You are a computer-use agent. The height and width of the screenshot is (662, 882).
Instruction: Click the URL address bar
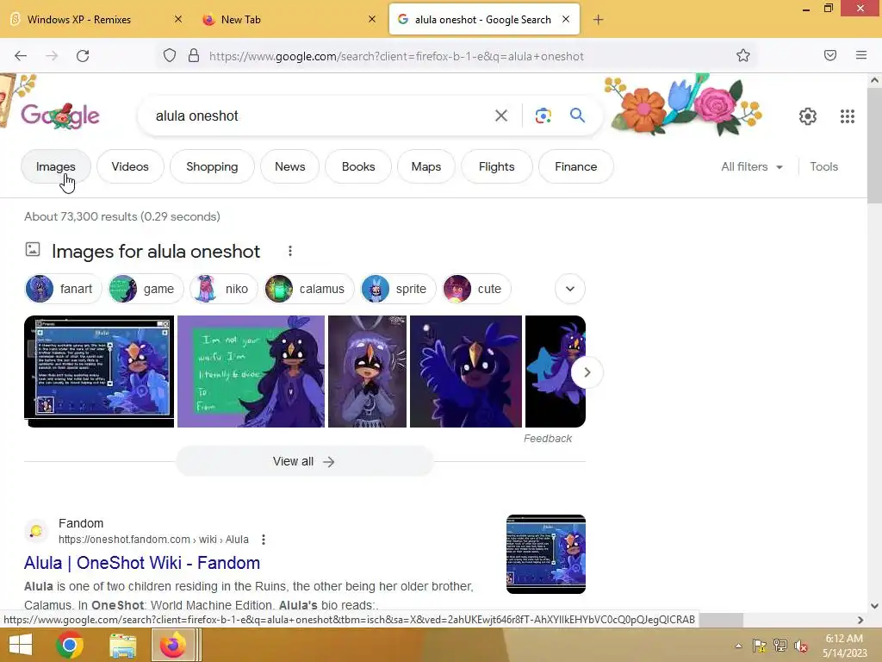click(x=396, y=56)
